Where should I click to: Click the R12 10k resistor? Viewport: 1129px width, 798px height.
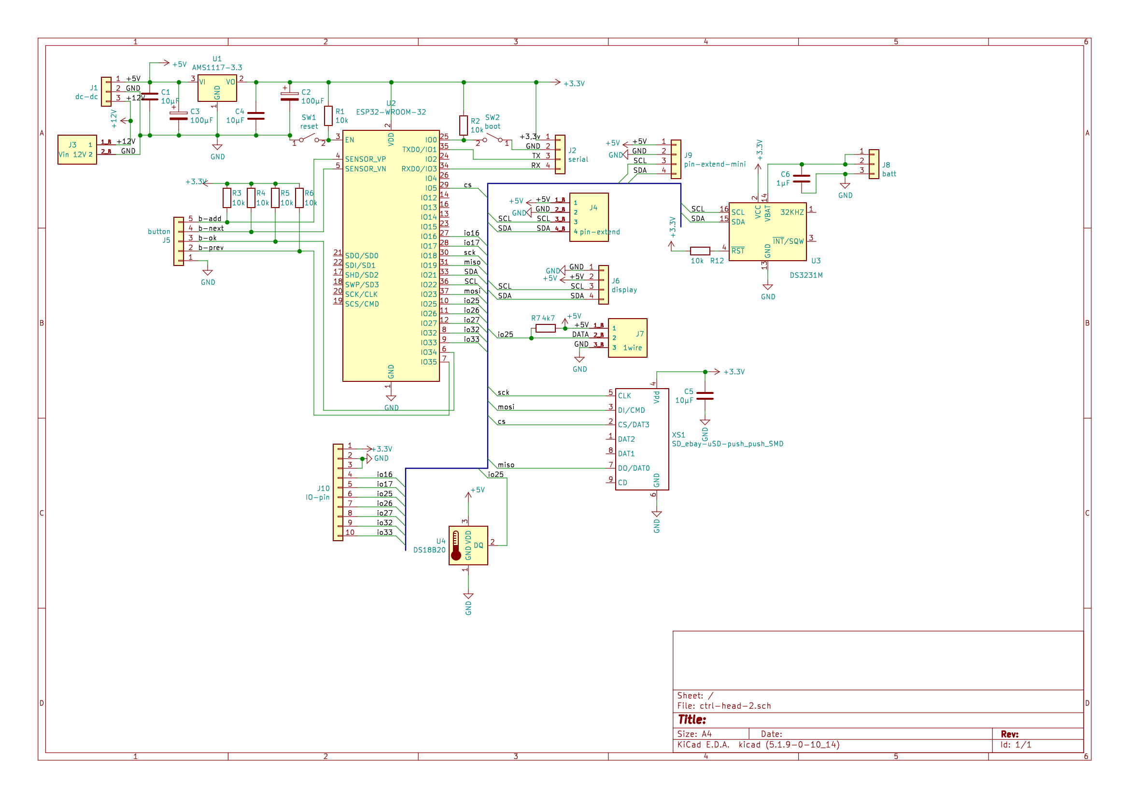(700, 251)
